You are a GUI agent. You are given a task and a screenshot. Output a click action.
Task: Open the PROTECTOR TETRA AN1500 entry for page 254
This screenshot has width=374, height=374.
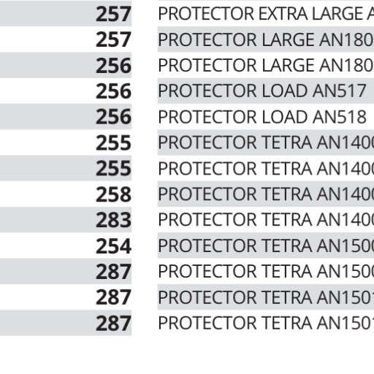pyautogui.click(x=266, y=245)
